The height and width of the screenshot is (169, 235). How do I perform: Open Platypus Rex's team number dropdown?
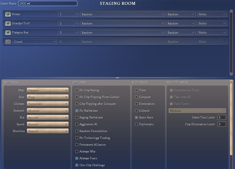pos(68,33)
